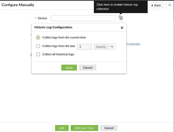Click the Apply button
The image size is (174, 132).
coord(69,68)
